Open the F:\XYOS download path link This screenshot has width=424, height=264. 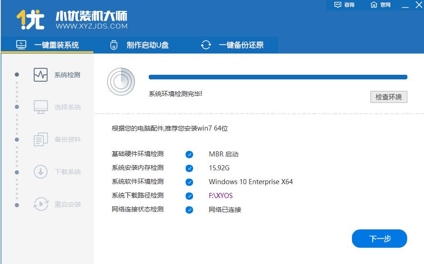(221, 196)
